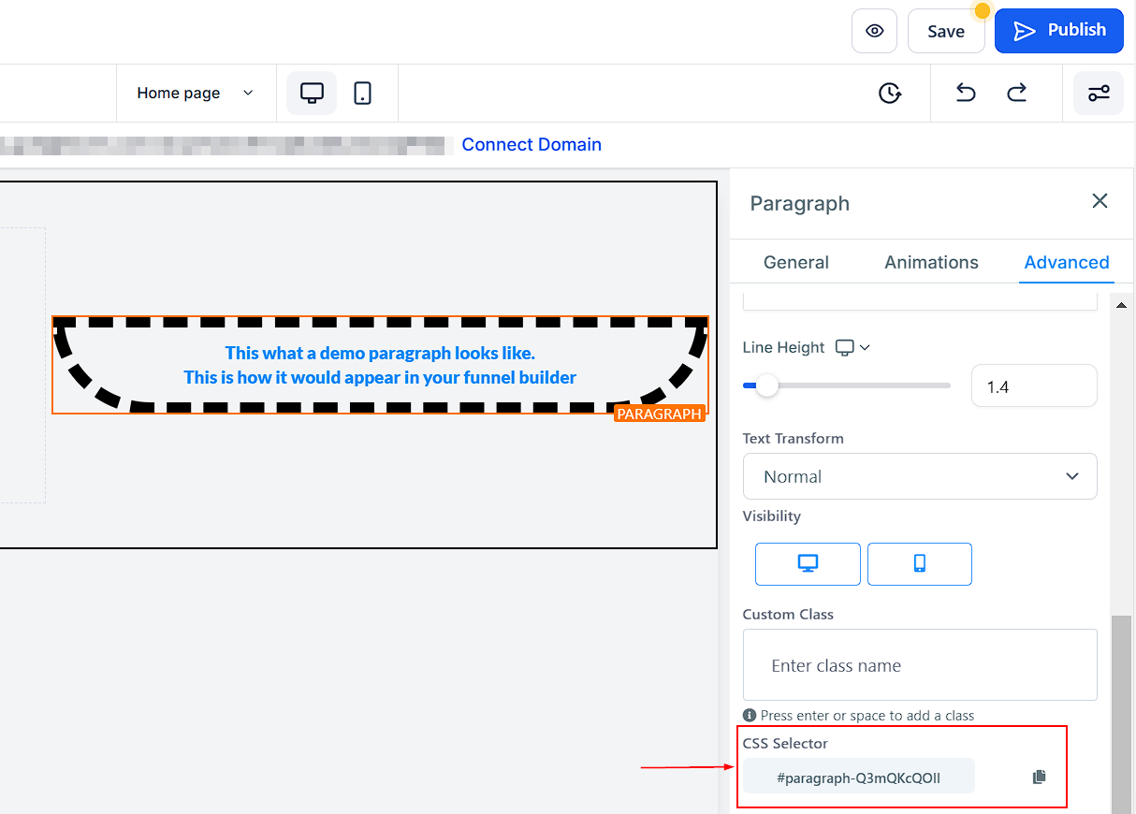Viewport: 1136px width, 814px height.
Task: Close the Paragraph panel
Action: click(1100, 201)
